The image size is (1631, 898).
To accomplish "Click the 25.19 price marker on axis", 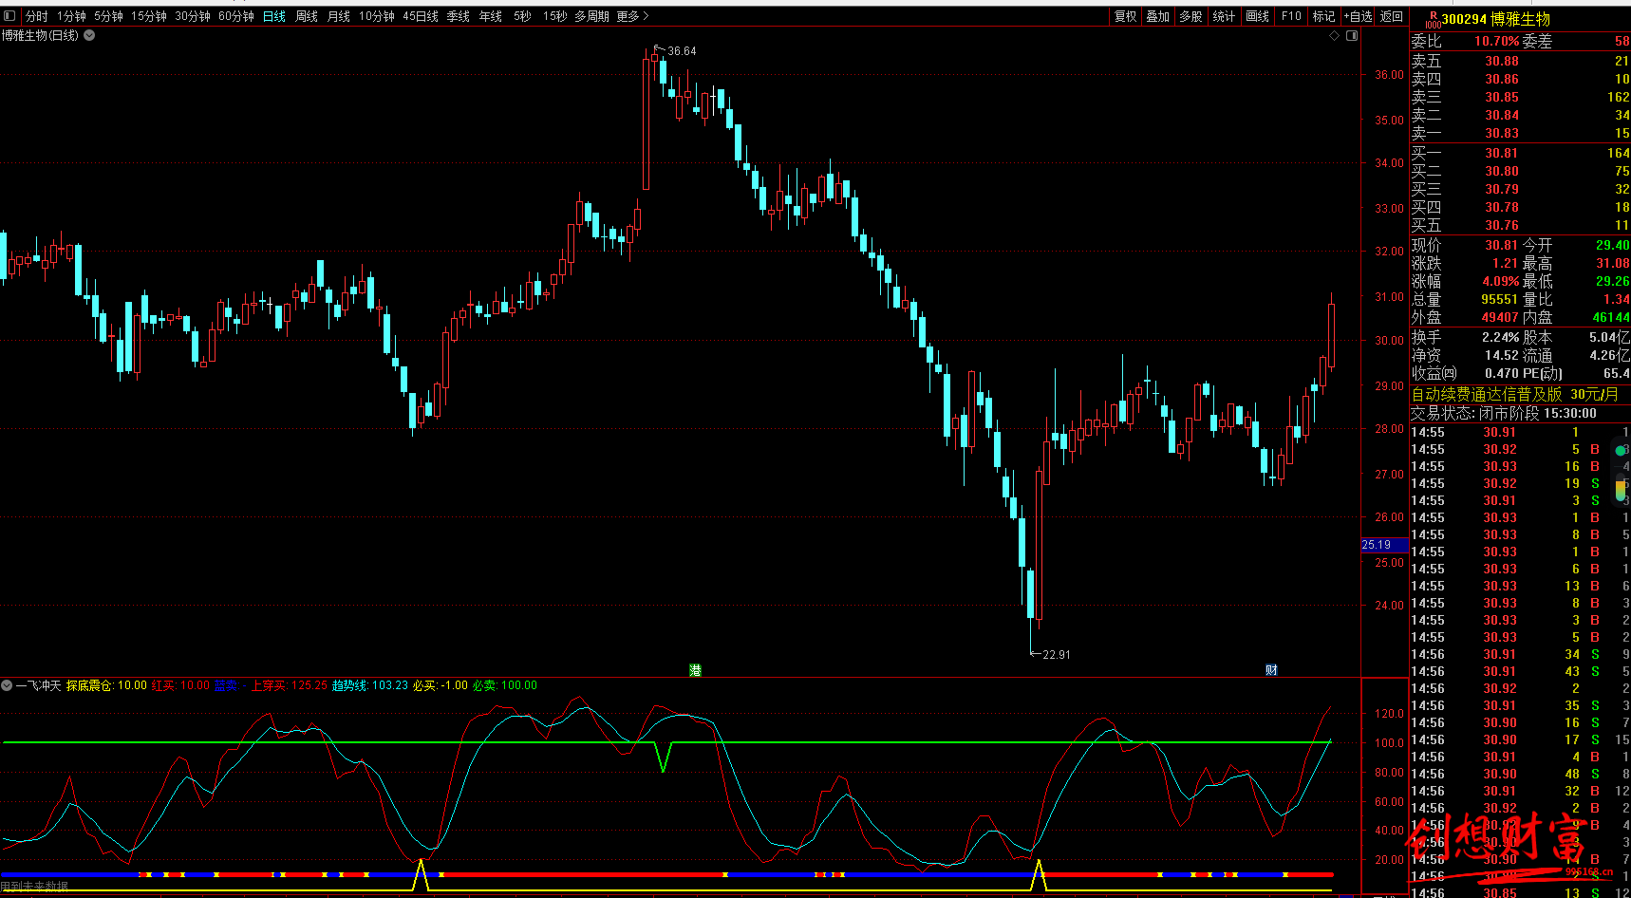I will pyautogui.click(x=1384, y=545).
